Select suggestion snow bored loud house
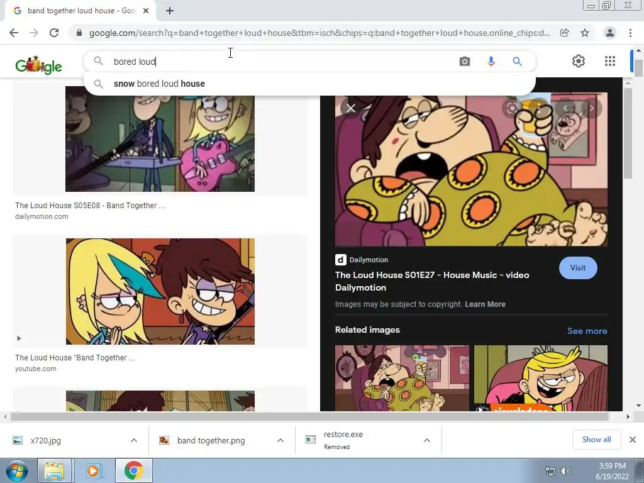 tap(309, 84)
